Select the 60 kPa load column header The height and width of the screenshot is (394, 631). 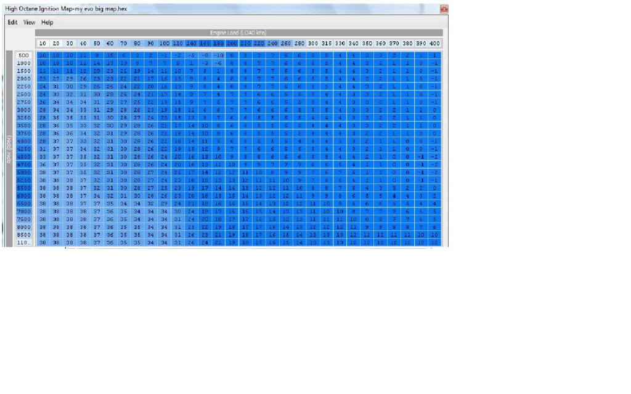[x=110, y=44]
